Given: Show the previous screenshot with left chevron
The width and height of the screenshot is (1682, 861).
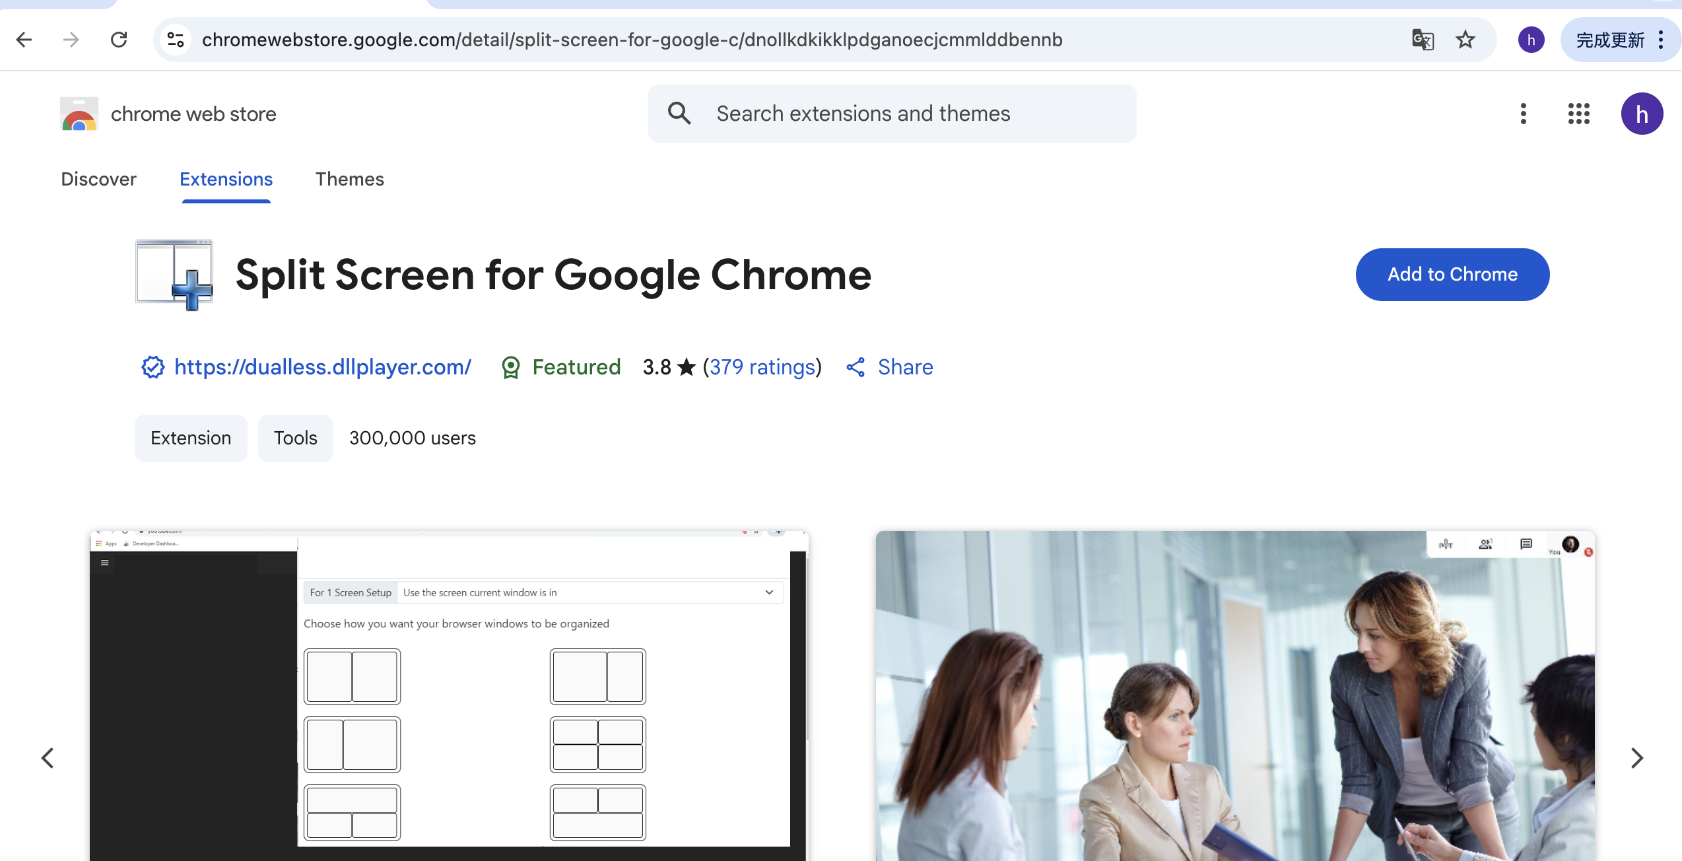Looking at the screenshot, I should (x=48, y=758).
